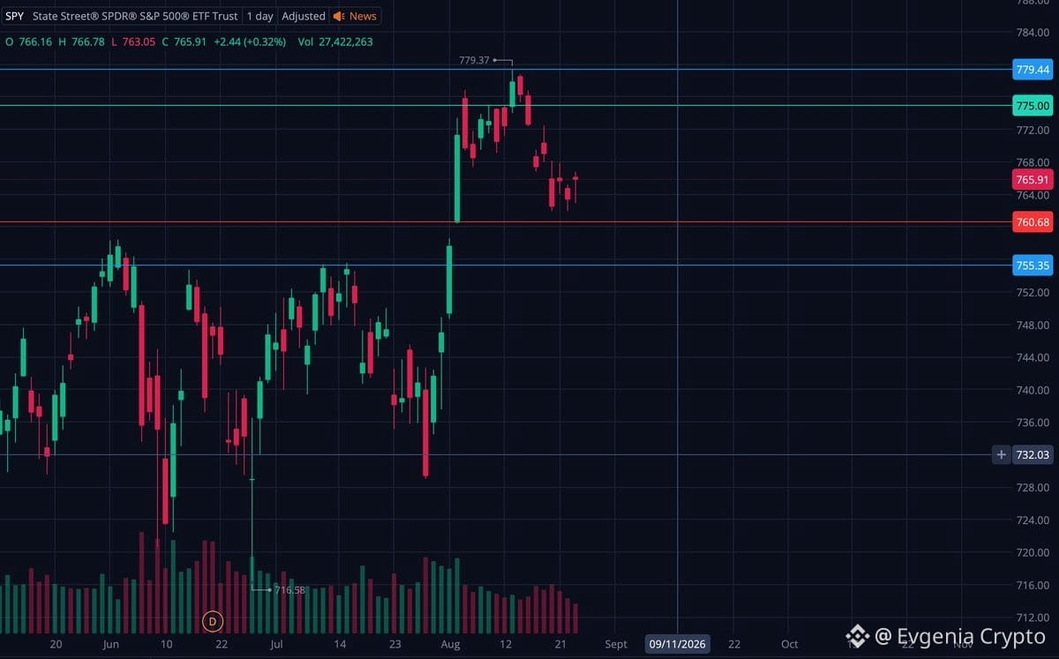Click the orange megaphone News icon

(x=339, y=16)
